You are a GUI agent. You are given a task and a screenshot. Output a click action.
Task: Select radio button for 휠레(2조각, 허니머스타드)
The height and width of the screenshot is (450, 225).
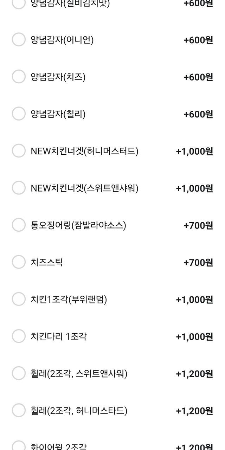tap(19, 410)
